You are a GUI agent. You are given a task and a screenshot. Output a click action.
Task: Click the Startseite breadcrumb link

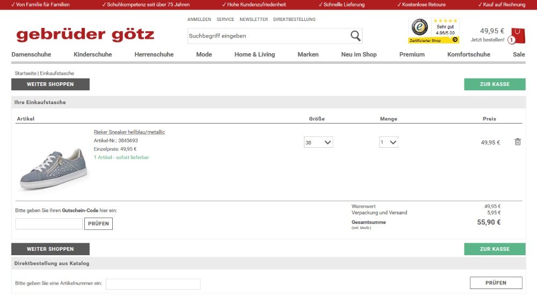[x=25, y=74]
